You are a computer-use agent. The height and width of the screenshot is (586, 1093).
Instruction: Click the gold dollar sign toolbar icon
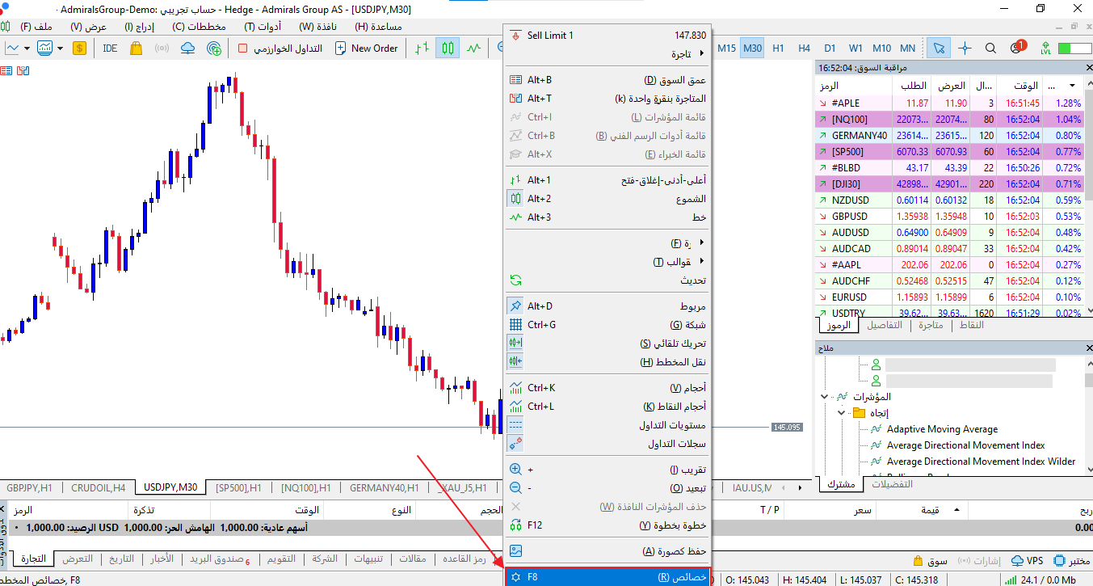click(x=79, y=48)
